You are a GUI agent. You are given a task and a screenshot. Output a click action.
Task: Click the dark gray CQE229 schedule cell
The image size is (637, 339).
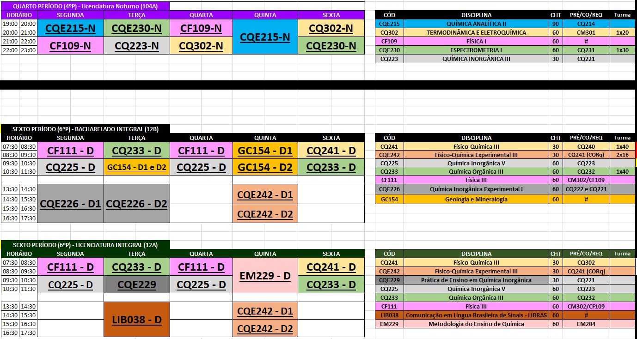coord(137,285)
